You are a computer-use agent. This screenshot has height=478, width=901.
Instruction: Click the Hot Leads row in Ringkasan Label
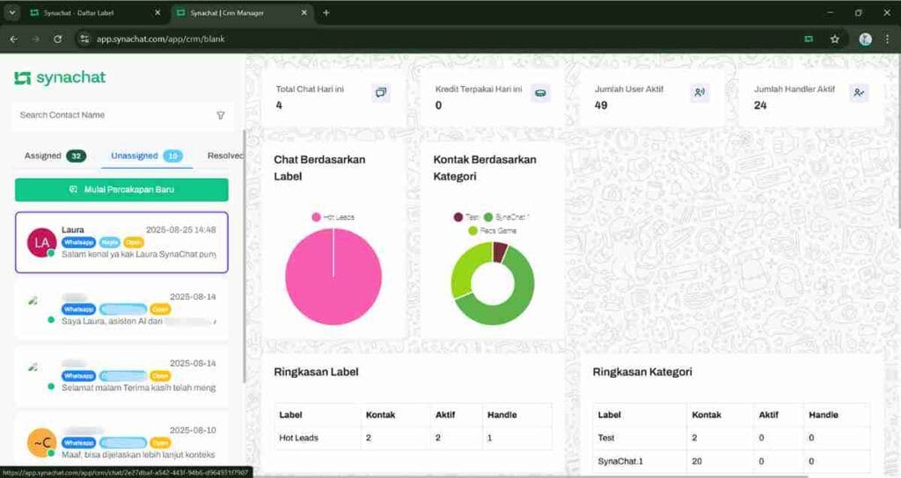pyautogui.click(x=413, y=438)
